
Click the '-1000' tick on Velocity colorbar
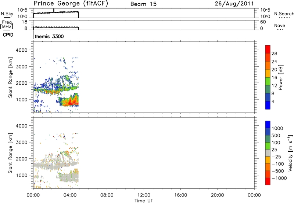(x=279, y=178)
